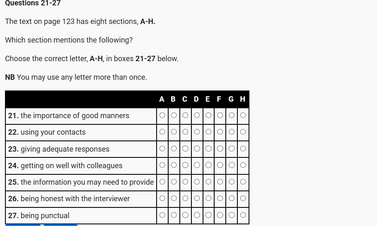377x226 pixels.
Task: Select option E for question 25
Action: [208, 182]
